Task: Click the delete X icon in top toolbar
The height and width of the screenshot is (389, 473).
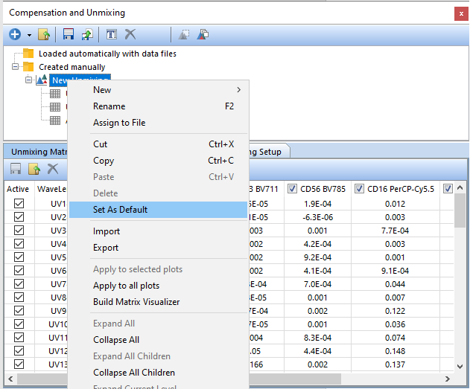Action: [x=130, y=34]
